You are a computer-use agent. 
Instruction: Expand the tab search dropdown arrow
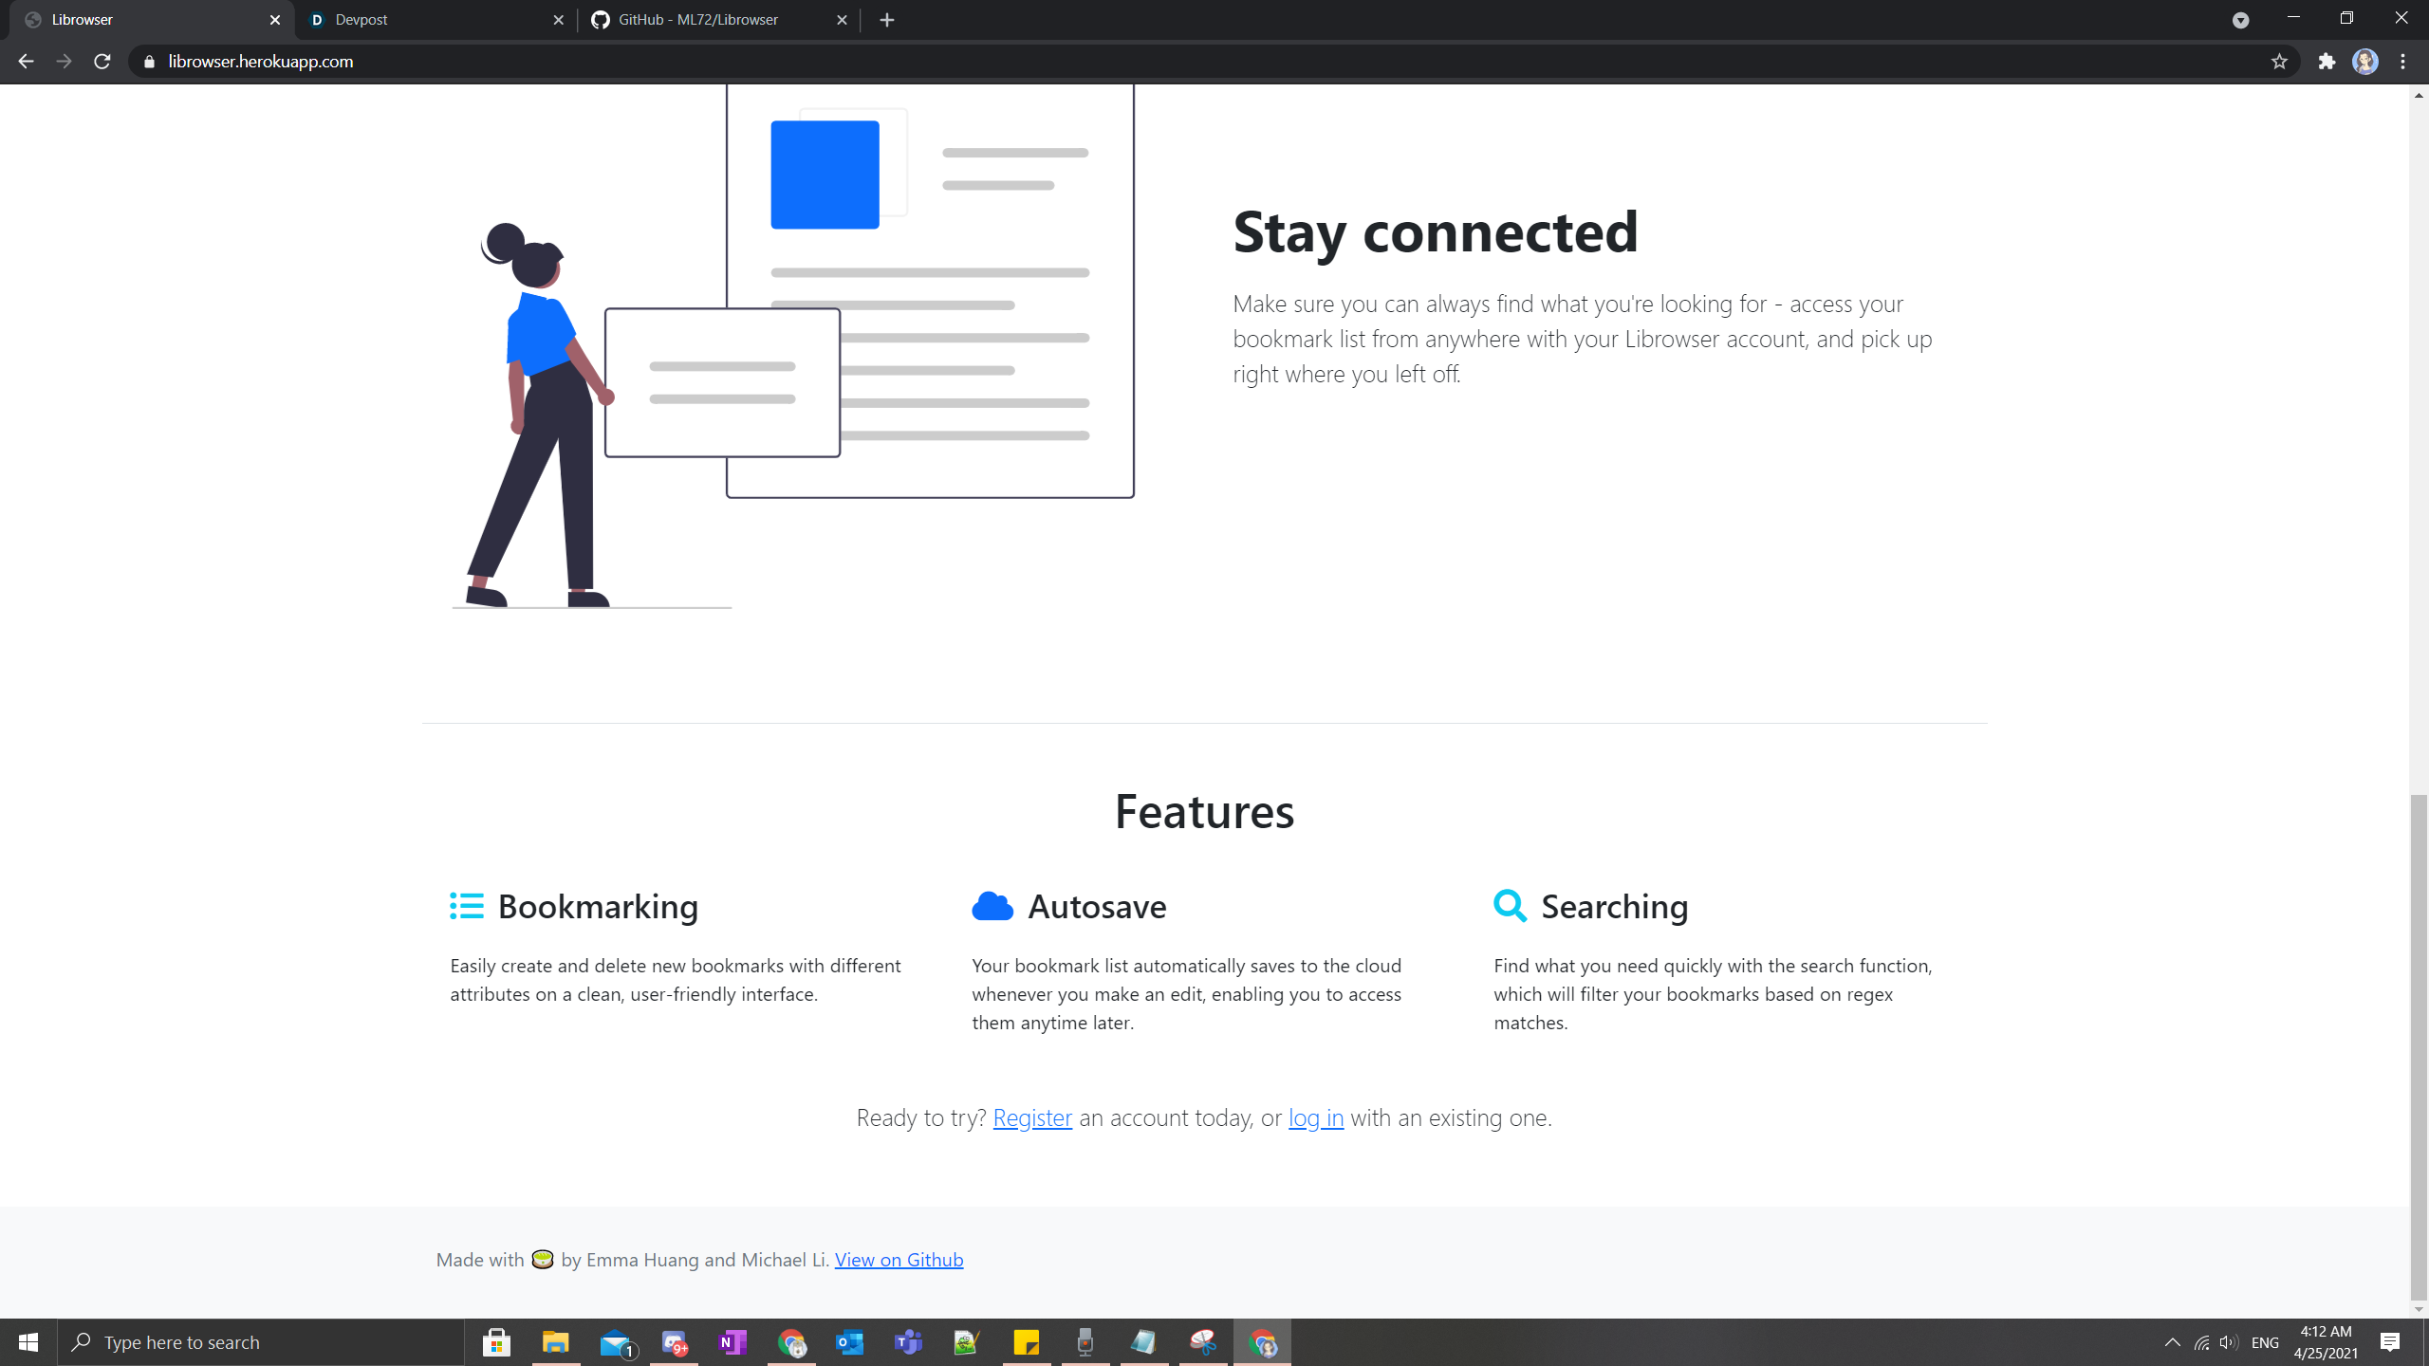point(2240,20)
